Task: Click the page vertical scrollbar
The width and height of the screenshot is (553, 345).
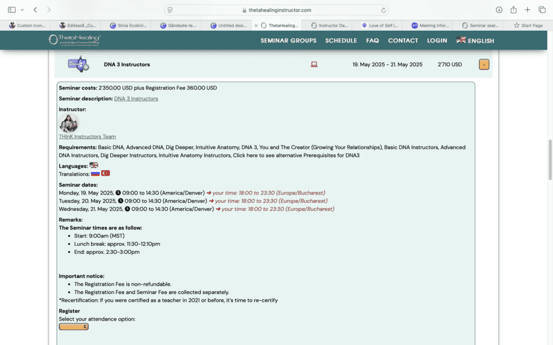Action: tap(550, 160)
